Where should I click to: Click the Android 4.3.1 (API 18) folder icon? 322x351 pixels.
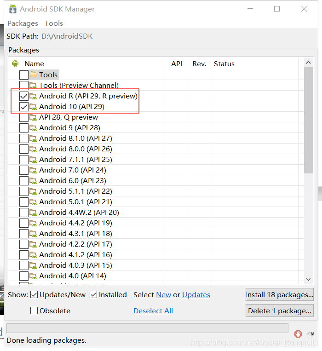tap(33, 234)
